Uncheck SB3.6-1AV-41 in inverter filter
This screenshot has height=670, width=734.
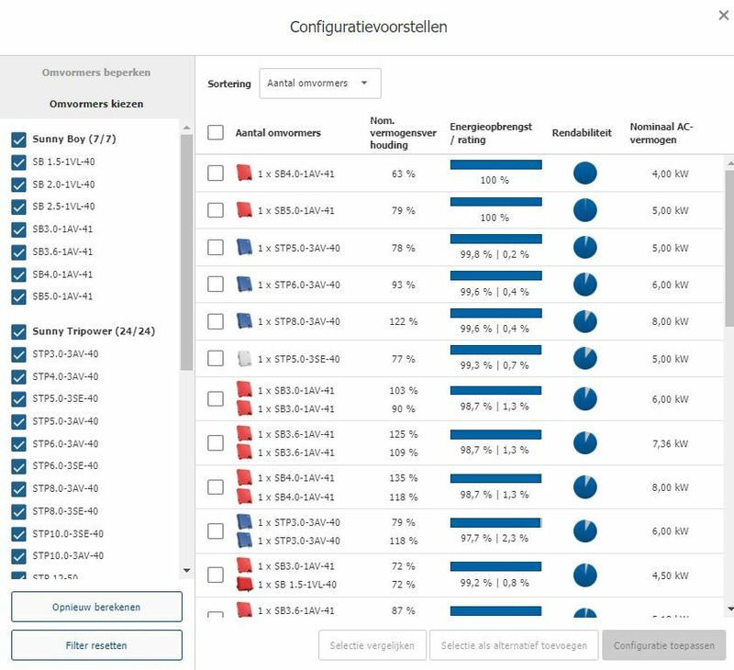(18, 251)
